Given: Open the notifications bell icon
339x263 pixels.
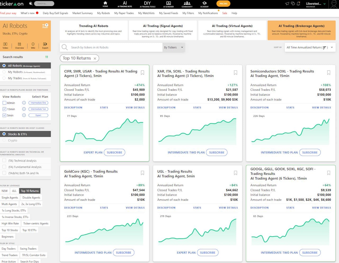Looking at the screenshot, I should [298, 4].
